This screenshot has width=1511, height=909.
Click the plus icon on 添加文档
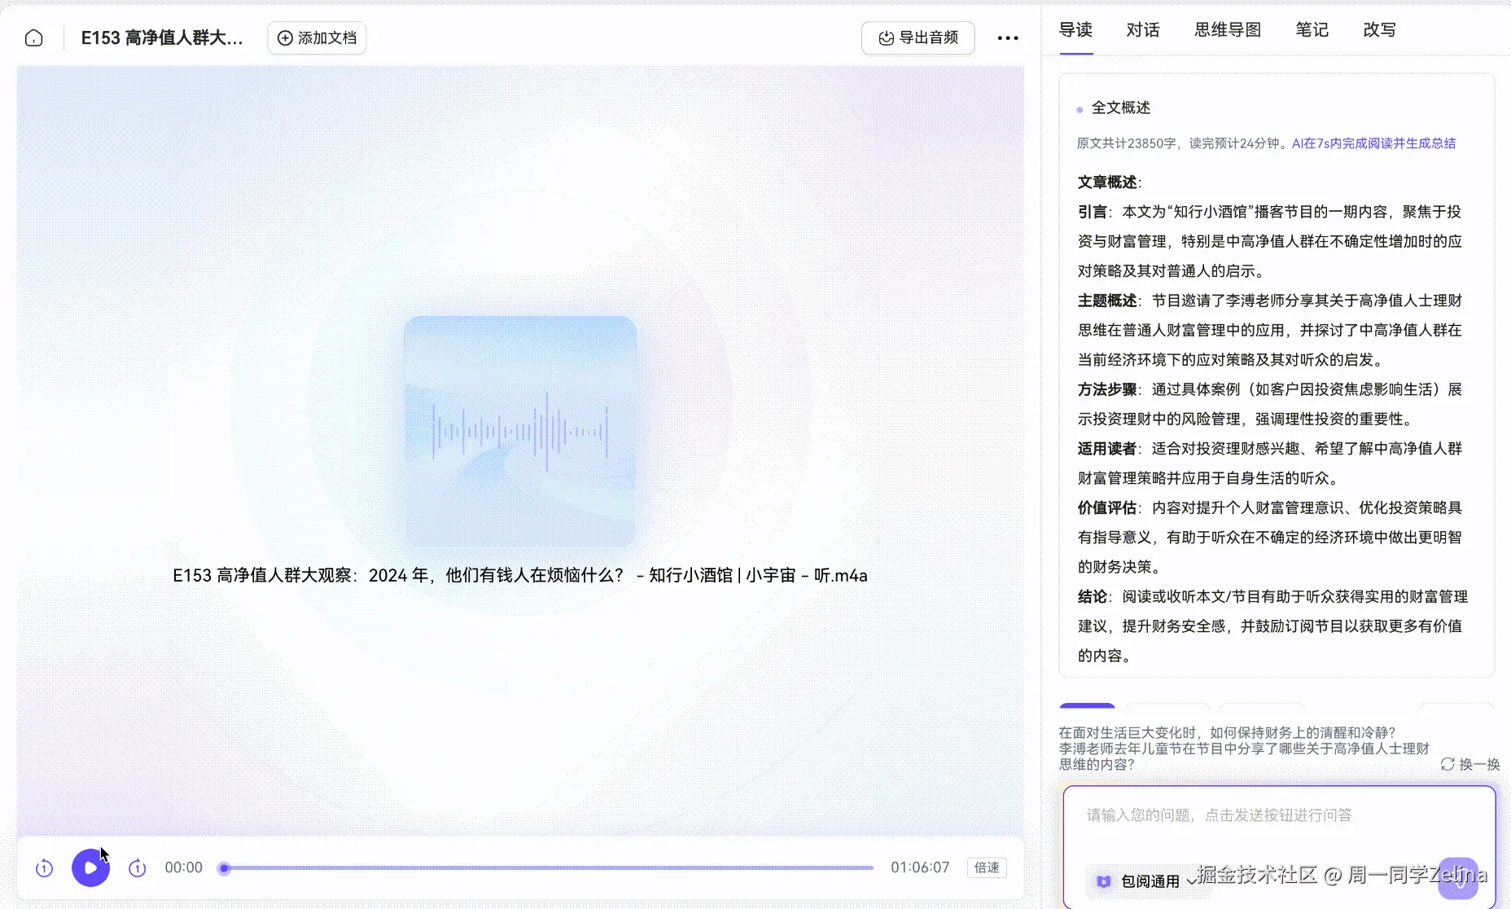285,37
